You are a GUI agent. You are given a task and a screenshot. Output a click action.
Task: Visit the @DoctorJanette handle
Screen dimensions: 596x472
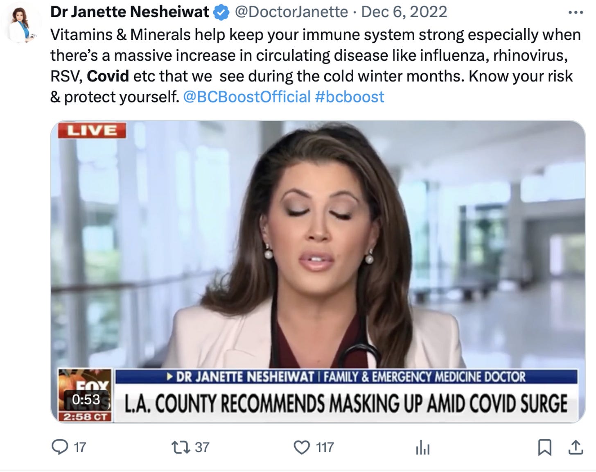[x=291, y=12]
